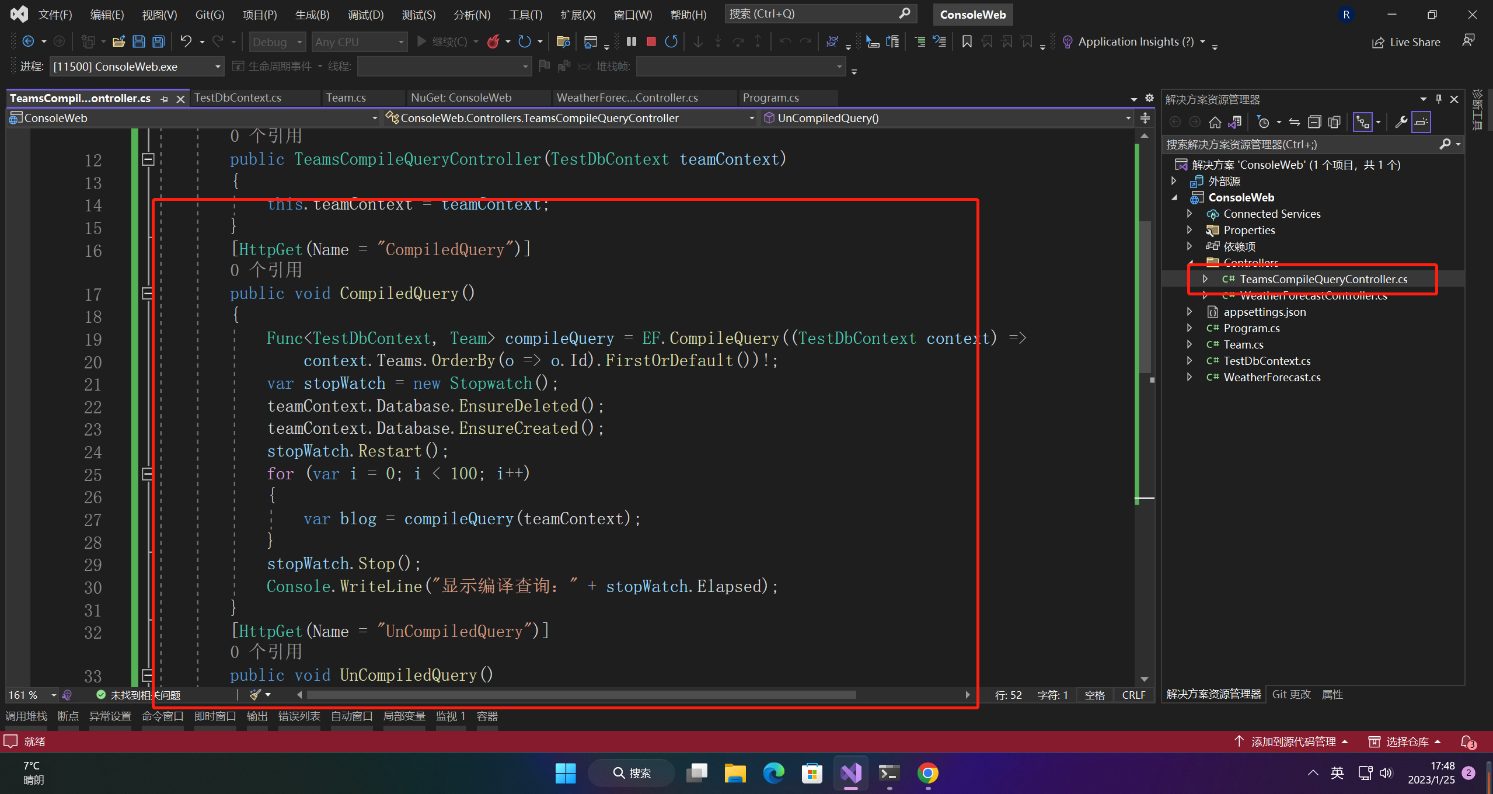Collapse the CompiledQuery method outlining
The image size is (1493, 794).
(148, 294)
